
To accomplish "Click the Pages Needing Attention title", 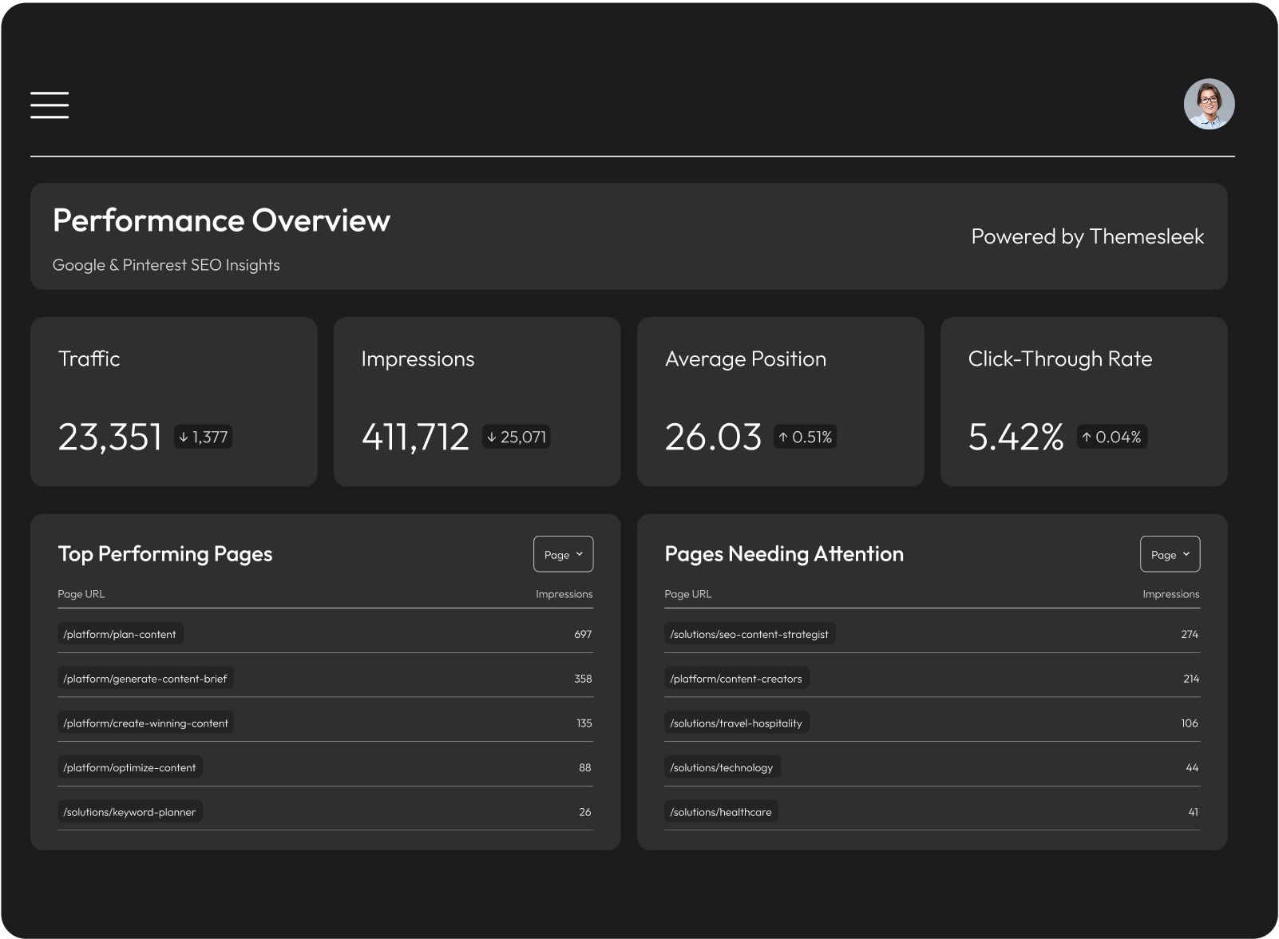I will tap(784, 554).
